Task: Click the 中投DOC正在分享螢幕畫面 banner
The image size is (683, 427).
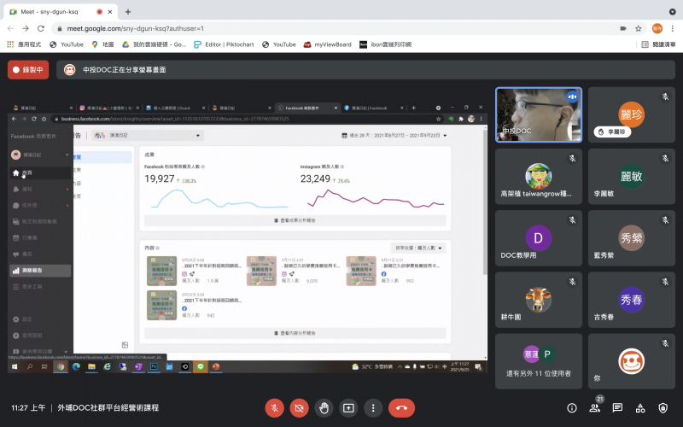Action: click(365, 70)
